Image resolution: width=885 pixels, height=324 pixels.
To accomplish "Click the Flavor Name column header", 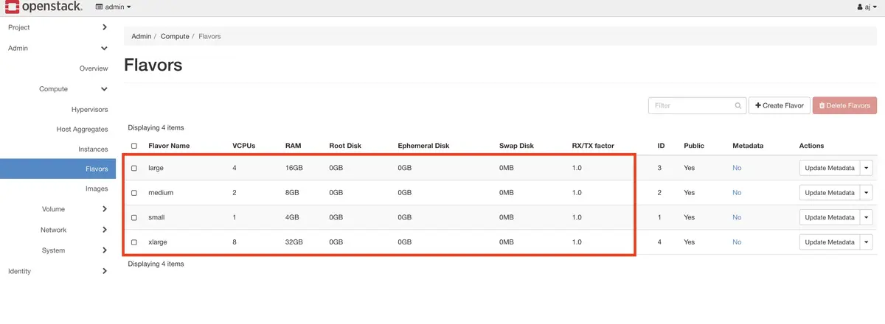I will click(169, 146).
